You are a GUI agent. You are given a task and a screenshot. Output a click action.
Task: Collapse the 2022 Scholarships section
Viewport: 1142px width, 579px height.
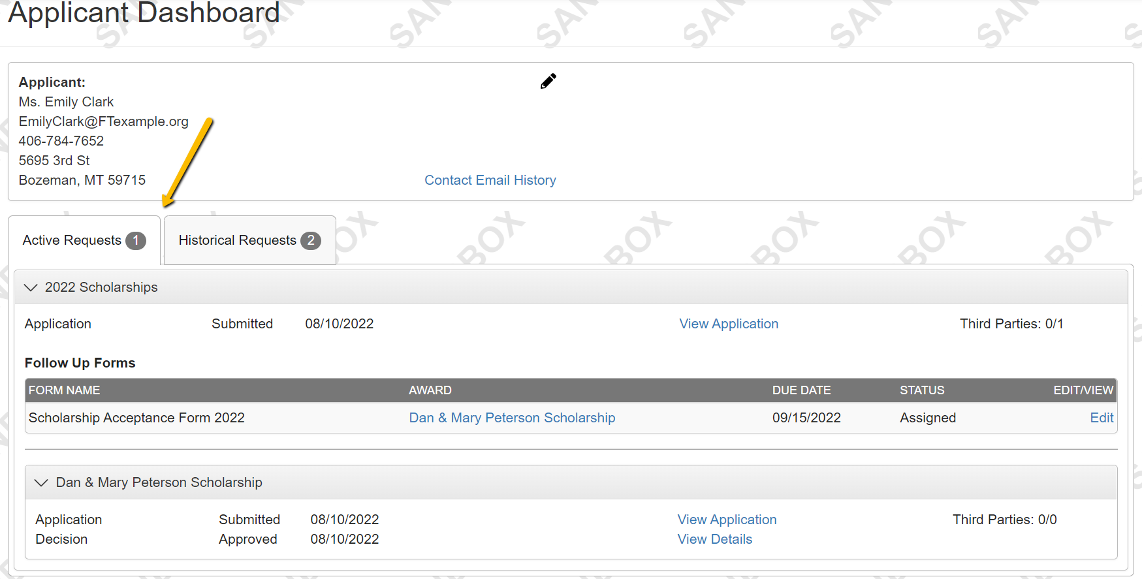[x=31, y=287]
